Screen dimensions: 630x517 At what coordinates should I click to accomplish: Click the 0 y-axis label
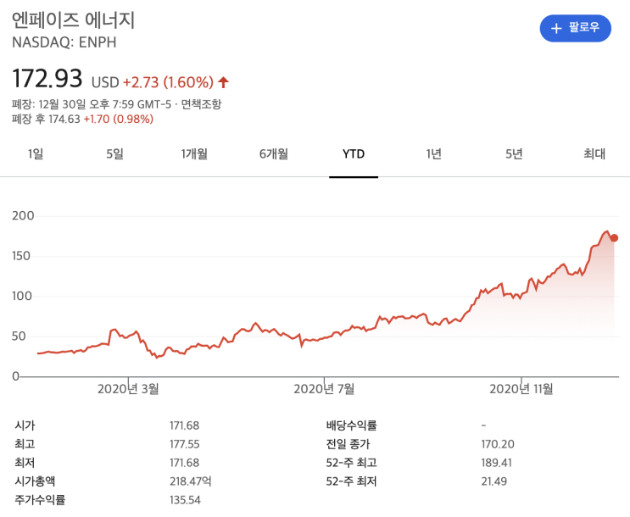click(x=15, y=376)
